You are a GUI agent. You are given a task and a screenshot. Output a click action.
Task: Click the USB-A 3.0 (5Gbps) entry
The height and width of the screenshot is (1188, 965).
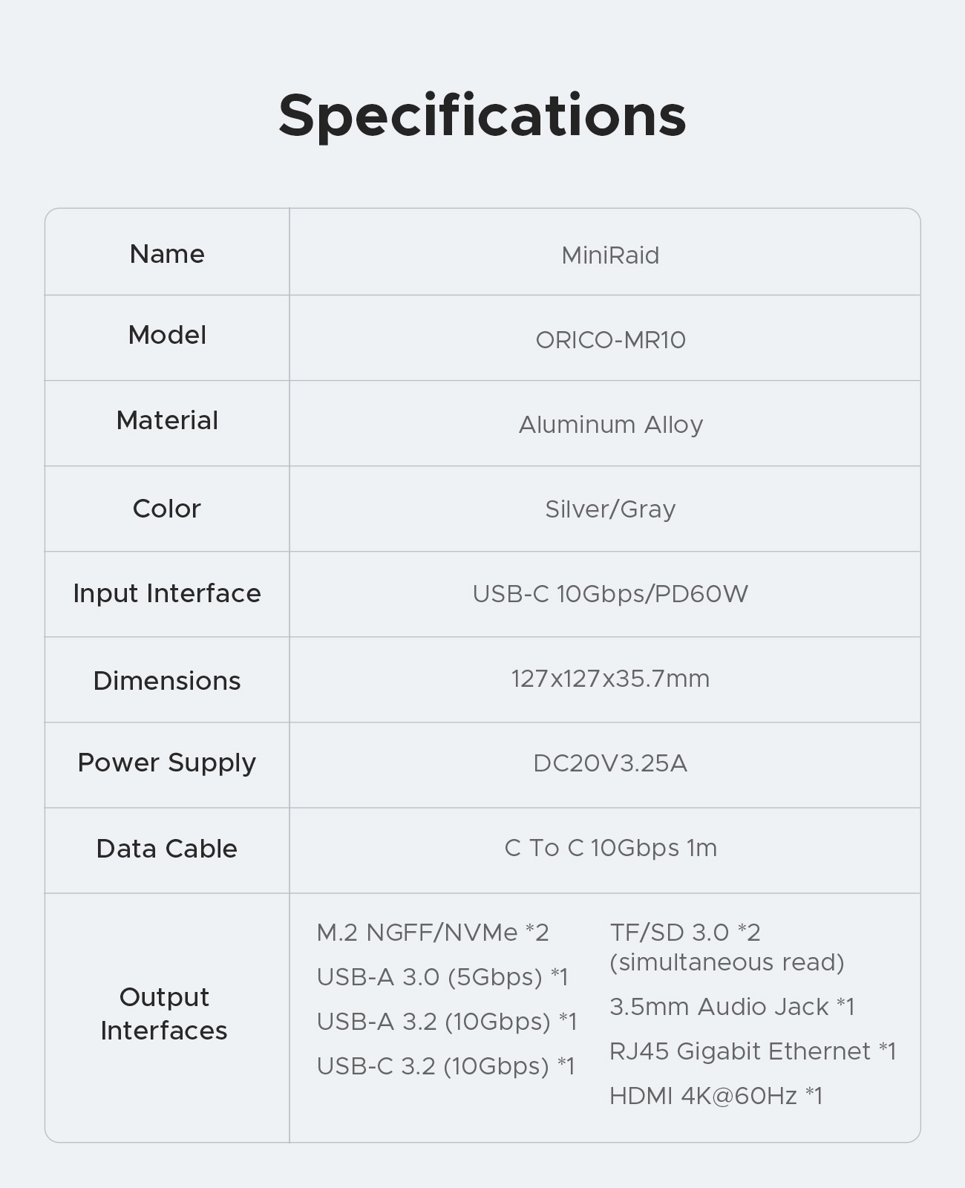[442, 977]
